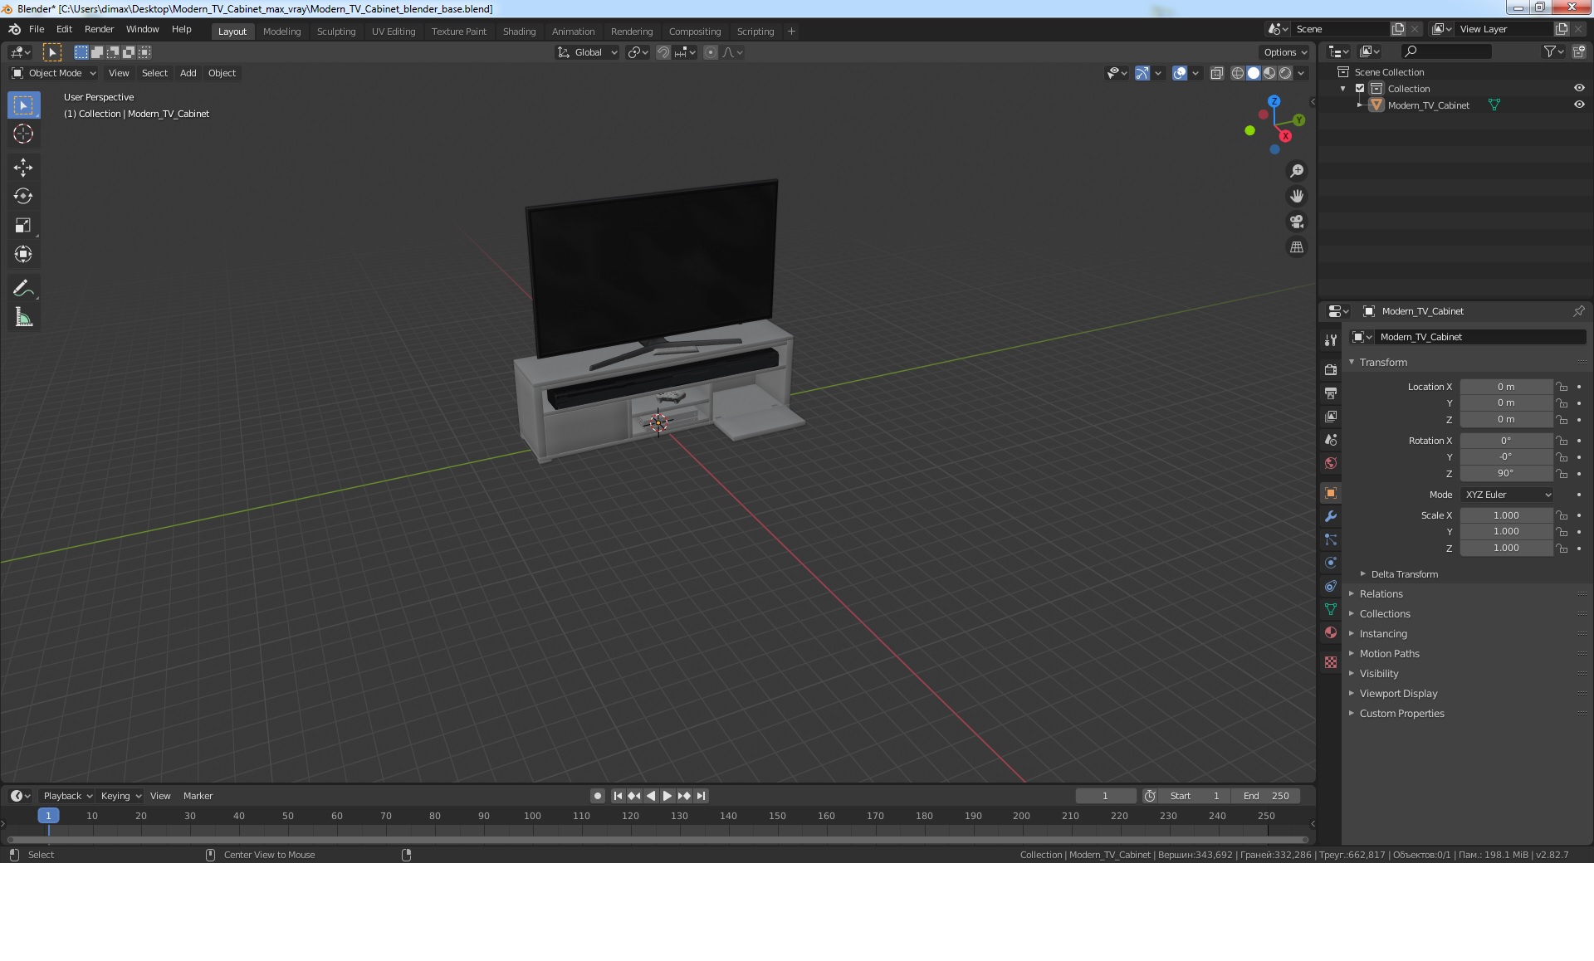This screenshot has width=1594, height=961.
Task: Select wireframe viewport shading
Action: point(1238,73)
